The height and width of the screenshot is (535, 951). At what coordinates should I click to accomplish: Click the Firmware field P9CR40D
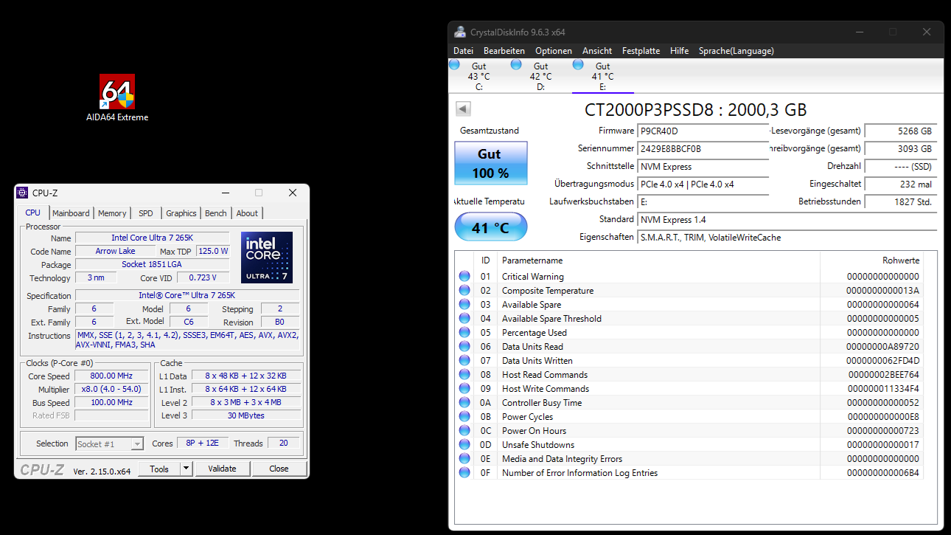[703, 131]
